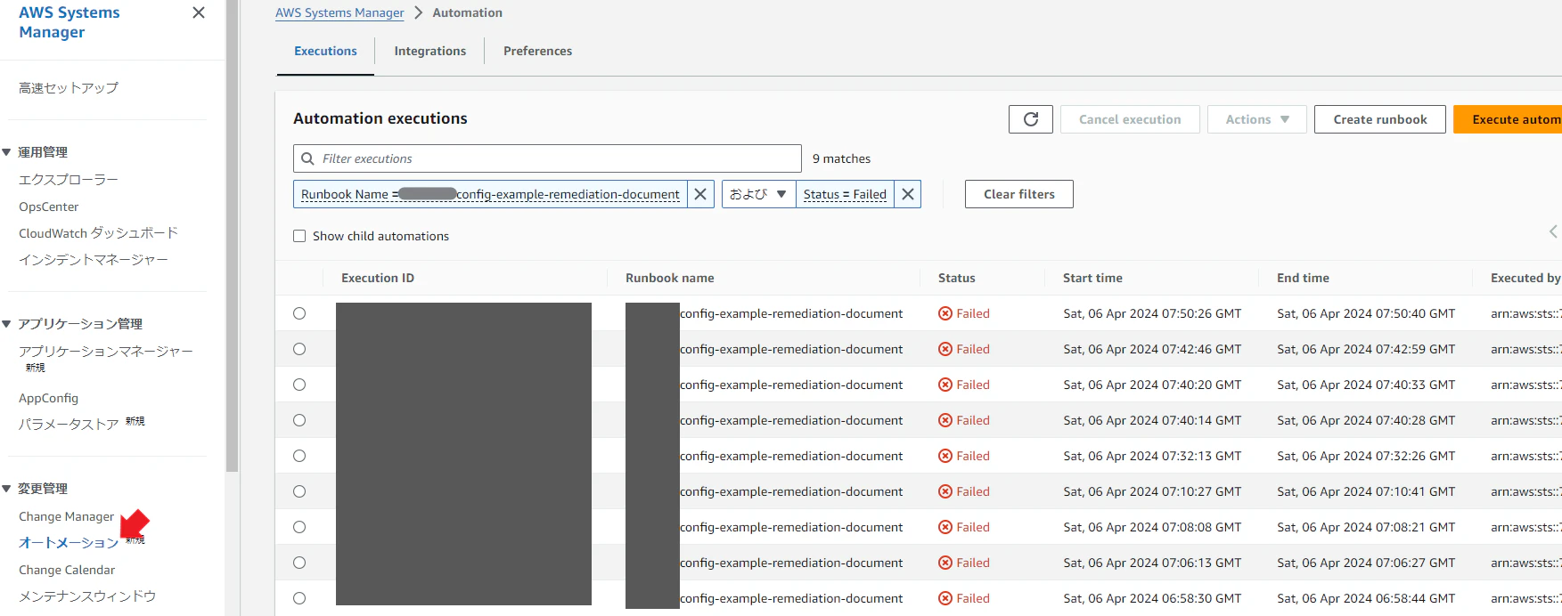Click Failed status icon for 07:50:26 execution
Image resolution: width=1562 pixels, height=616 pixels.
945,313
